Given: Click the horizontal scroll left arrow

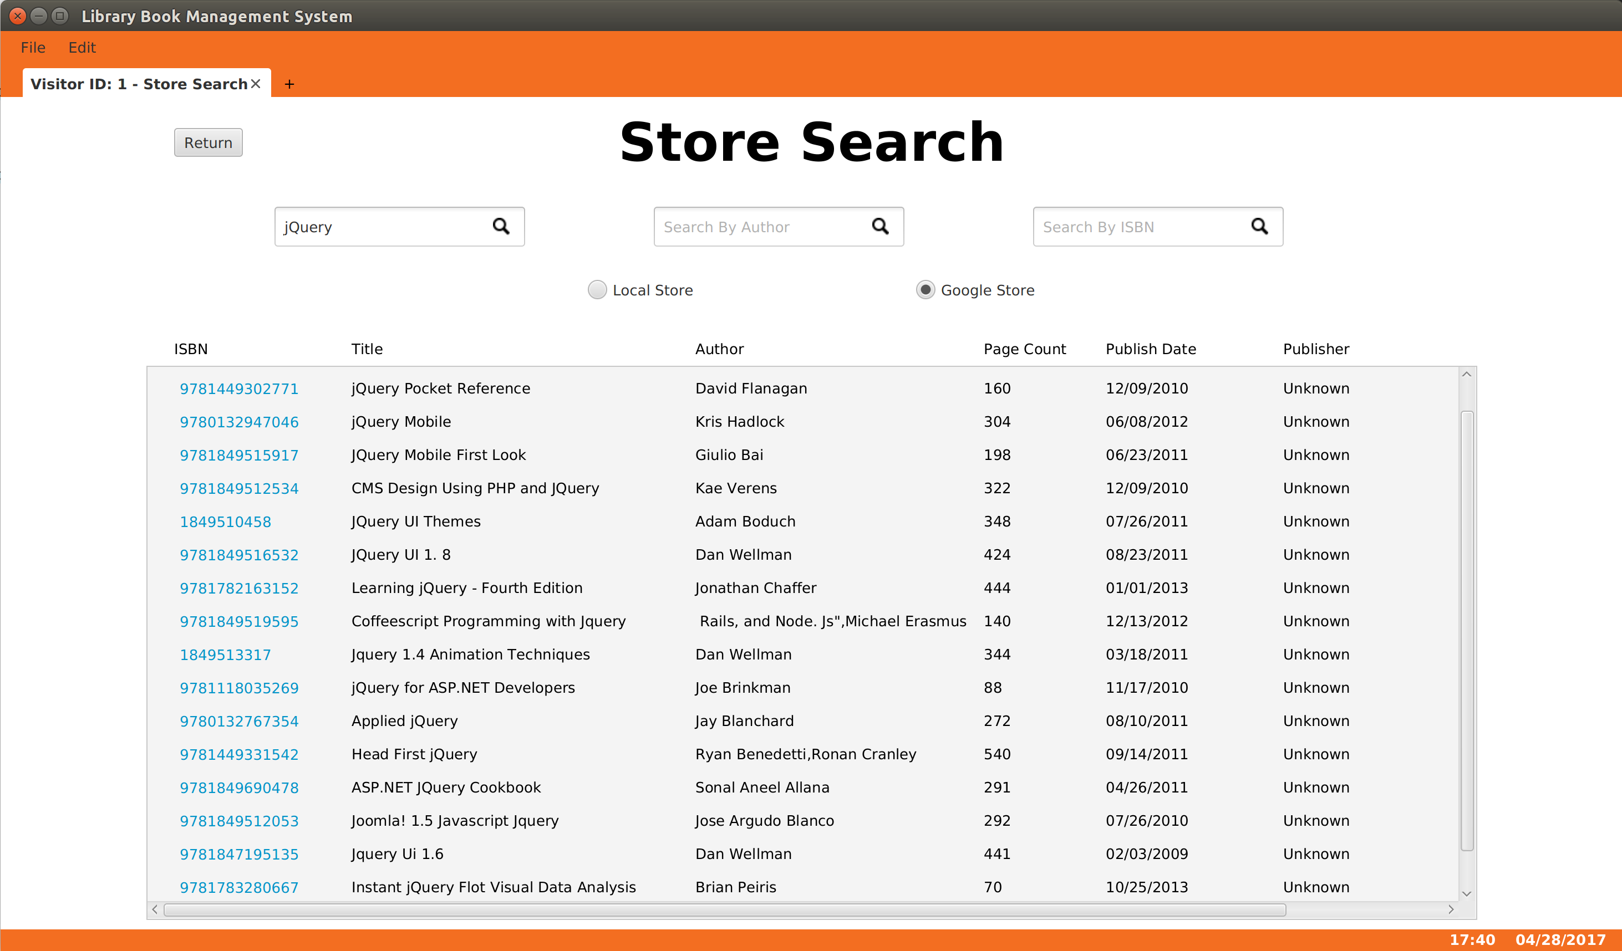Looking at the screenshot, I should [155, 909].
